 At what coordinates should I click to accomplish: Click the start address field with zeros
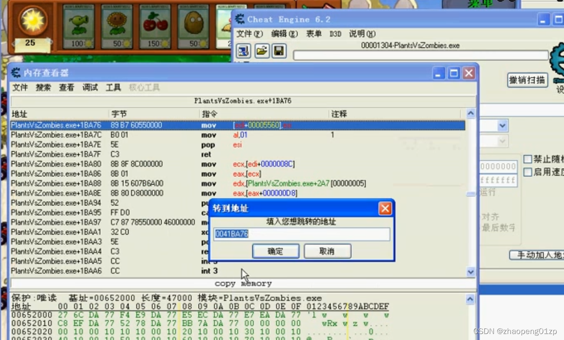click(499, 166)
